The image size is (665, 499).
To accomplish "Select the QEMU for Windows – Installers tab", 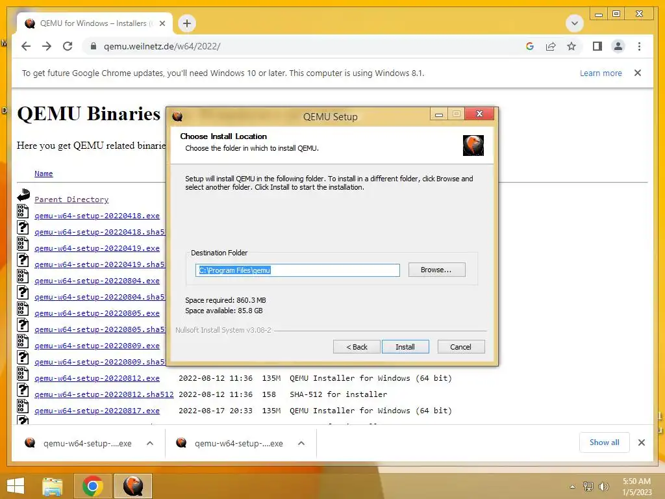I will click(x=94, y=23).
